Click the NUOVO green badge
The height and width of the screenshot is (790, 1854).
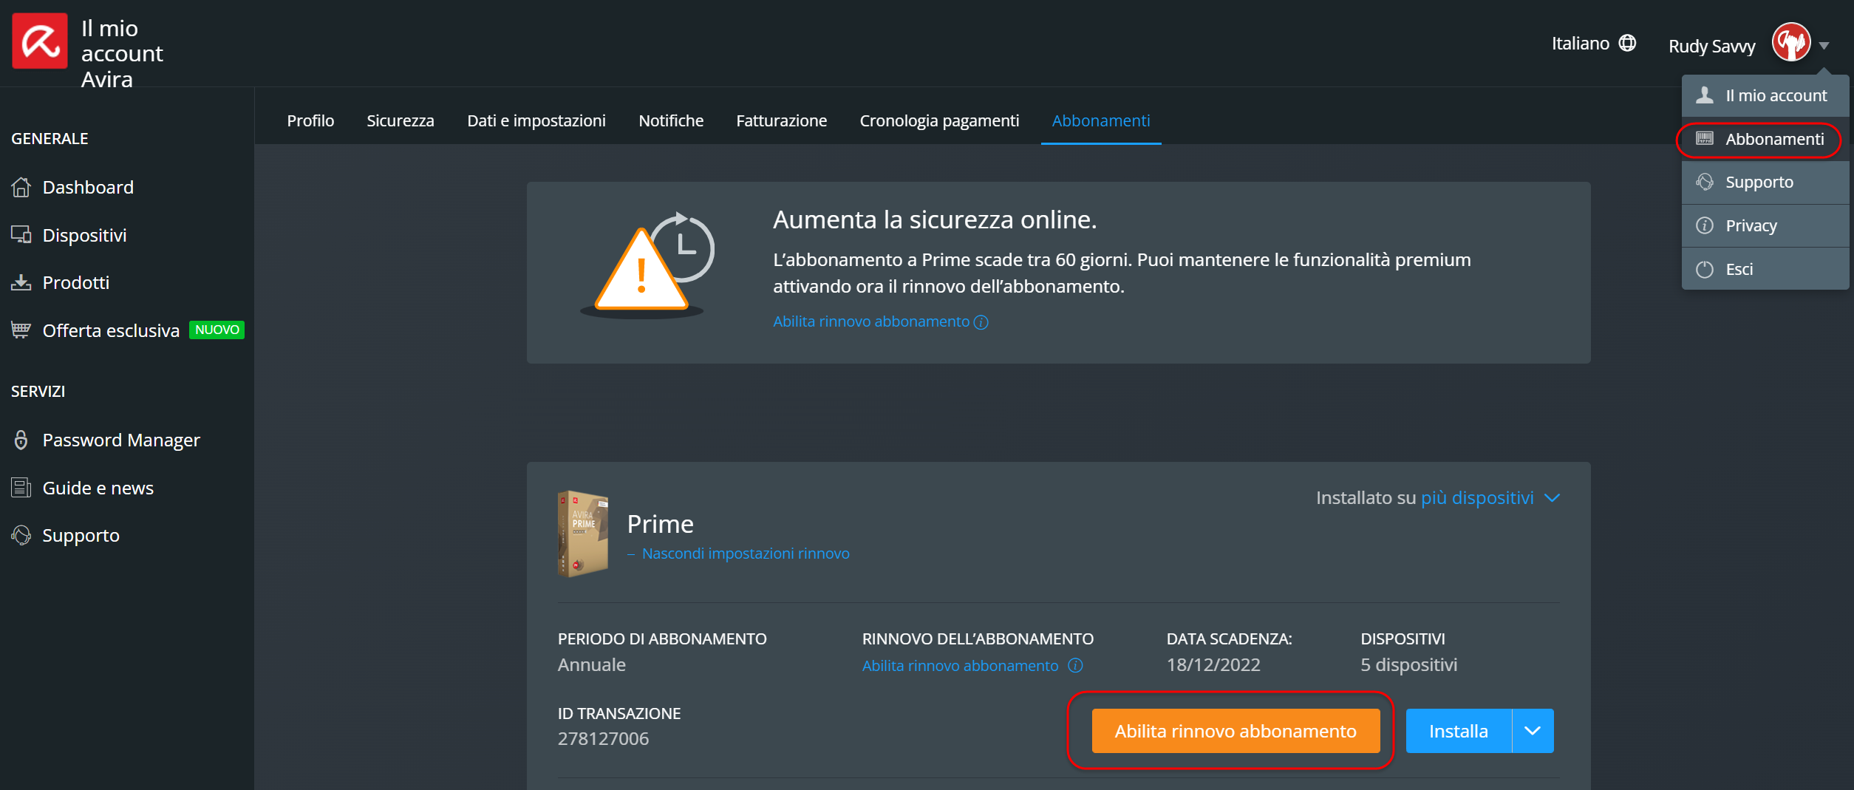(x=217, y=330)
